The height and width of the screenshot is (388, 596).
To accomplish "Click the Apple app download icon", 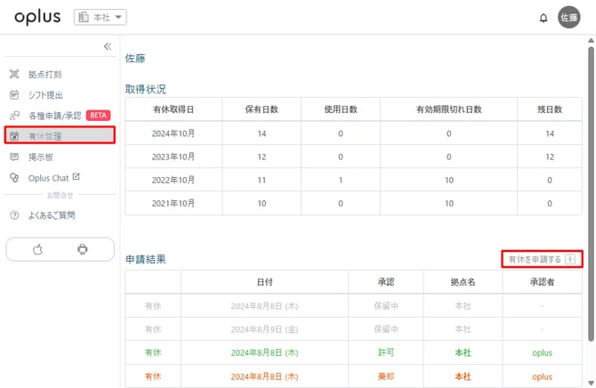I will coord(38,250).
